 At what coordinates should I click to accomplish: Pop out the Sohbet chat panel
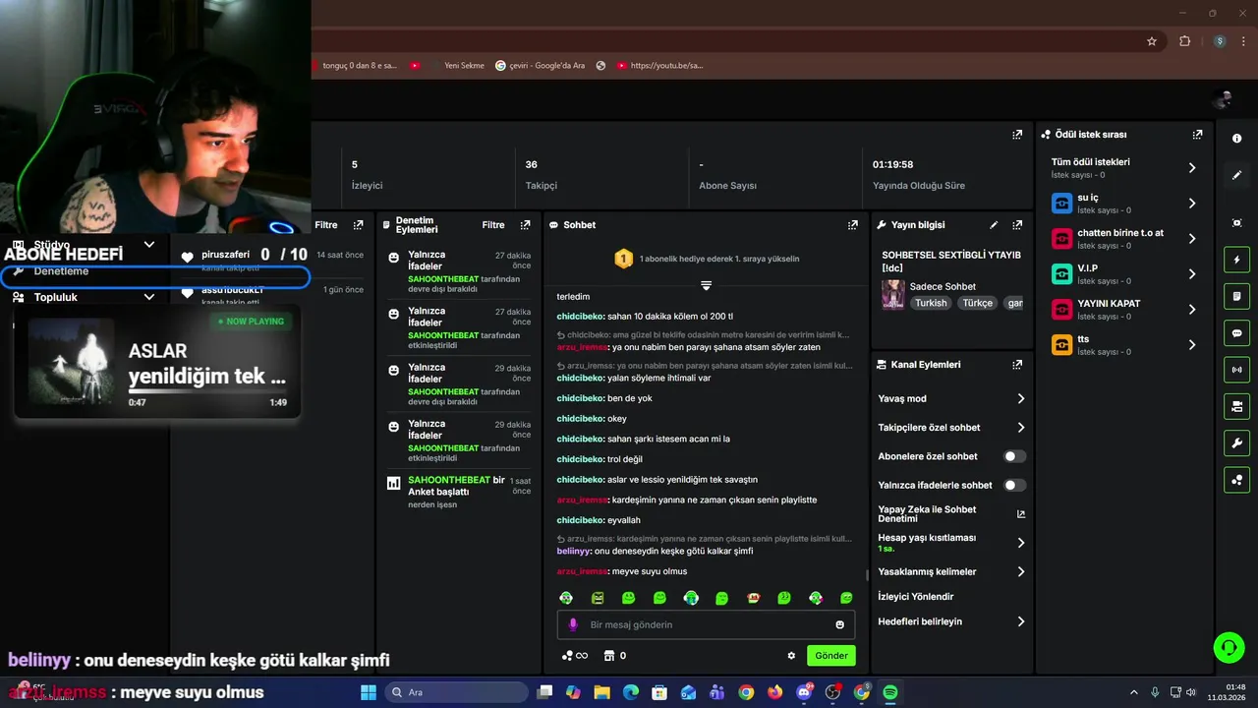coord(852,225)
